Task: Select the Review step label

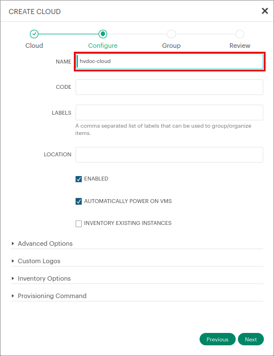Action: (x=240, y=46)
